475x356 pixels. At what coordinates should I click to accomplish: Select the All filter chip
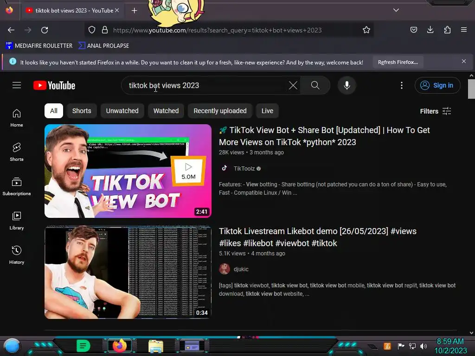point(54,111)
